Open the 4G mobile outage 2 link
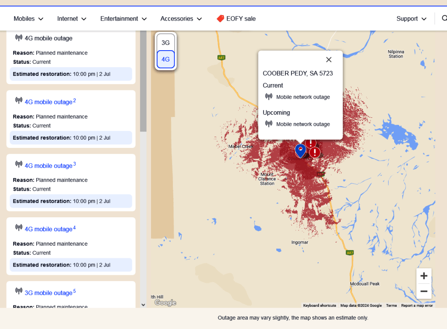The image size is (447, 329). click(48, 102)
